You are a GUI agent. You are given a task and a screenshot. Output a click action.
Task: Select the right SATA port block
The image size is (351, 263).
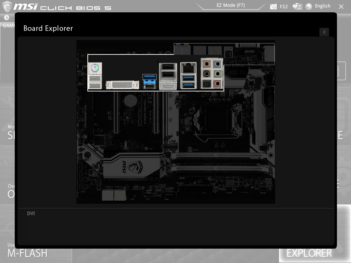120,195
